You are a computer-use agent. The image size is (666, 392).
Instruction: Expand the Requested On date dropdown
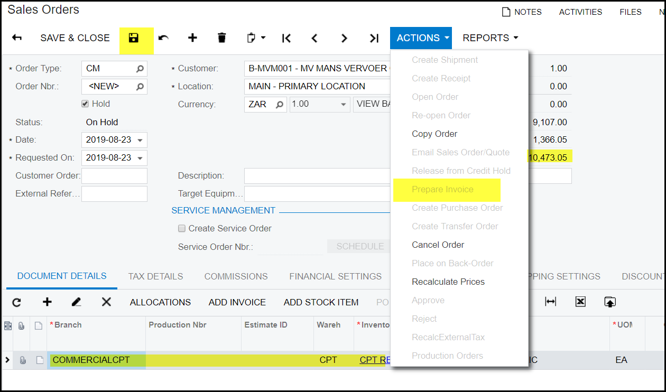[140, 158]
